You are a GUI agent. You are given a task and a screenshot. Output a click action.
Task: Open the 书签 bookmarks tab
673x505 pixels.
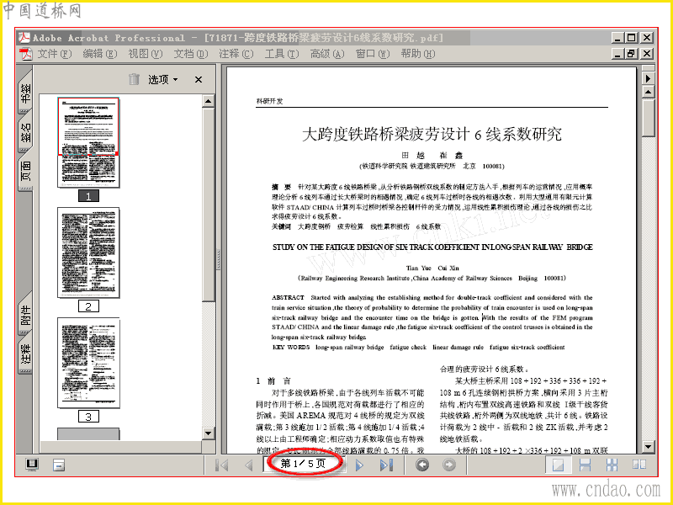point(26,92)
